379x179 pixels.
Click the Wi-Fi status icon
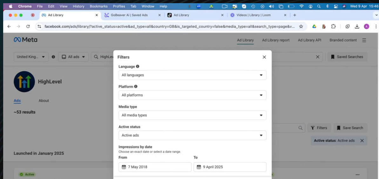(301, 6)
